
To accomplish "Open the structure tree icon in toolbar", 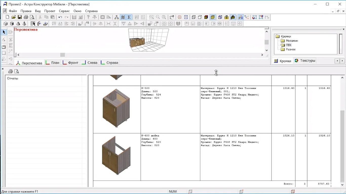I will (117, 17).
